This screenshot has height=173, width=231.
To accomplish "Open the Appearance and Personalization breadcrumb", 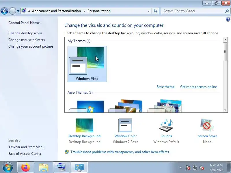I will pos(56,11).
